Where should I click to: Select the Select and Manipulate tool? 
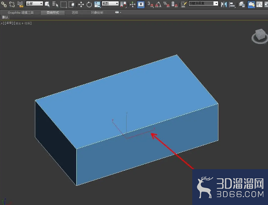133,5
